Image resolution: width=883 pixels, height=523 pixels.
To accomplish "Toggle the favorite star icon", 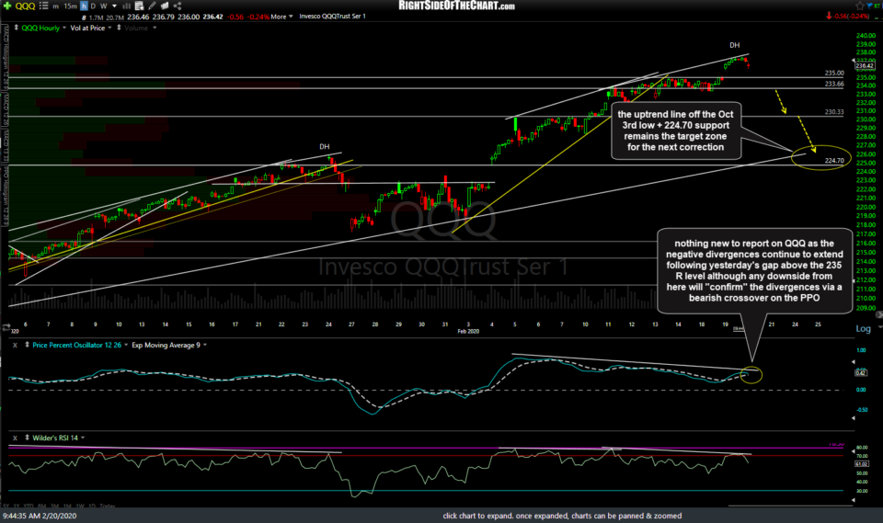I will pyautogui.click(x=860, y=6).
